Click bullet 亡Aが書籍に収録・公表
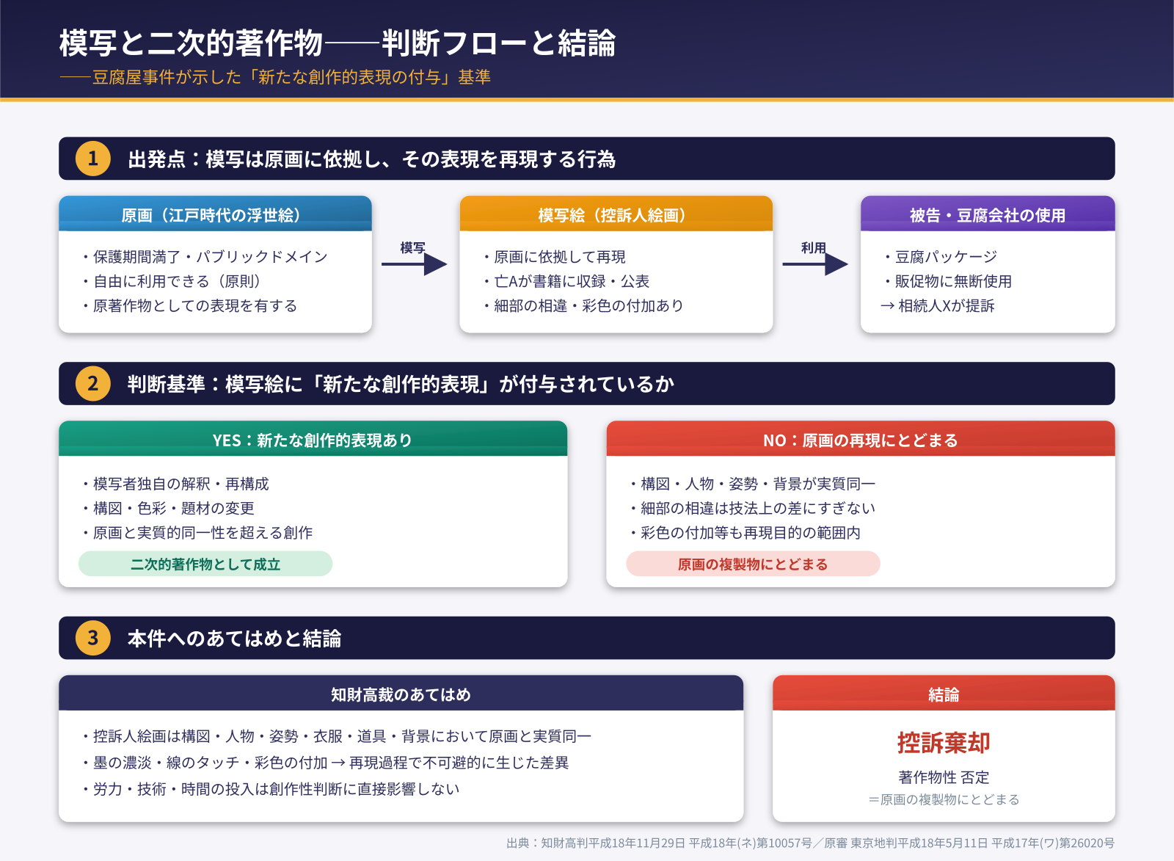Viewport: 1174px width, 861px height. point(564,281)
